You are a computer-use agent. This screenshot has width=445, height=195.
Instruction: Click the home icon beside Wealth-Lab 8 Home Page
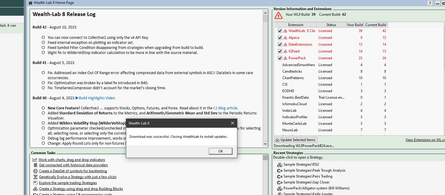coord(31,3)
